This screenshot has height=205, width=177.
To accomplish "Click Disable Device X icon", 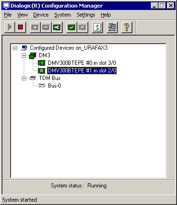I will 83,27.
